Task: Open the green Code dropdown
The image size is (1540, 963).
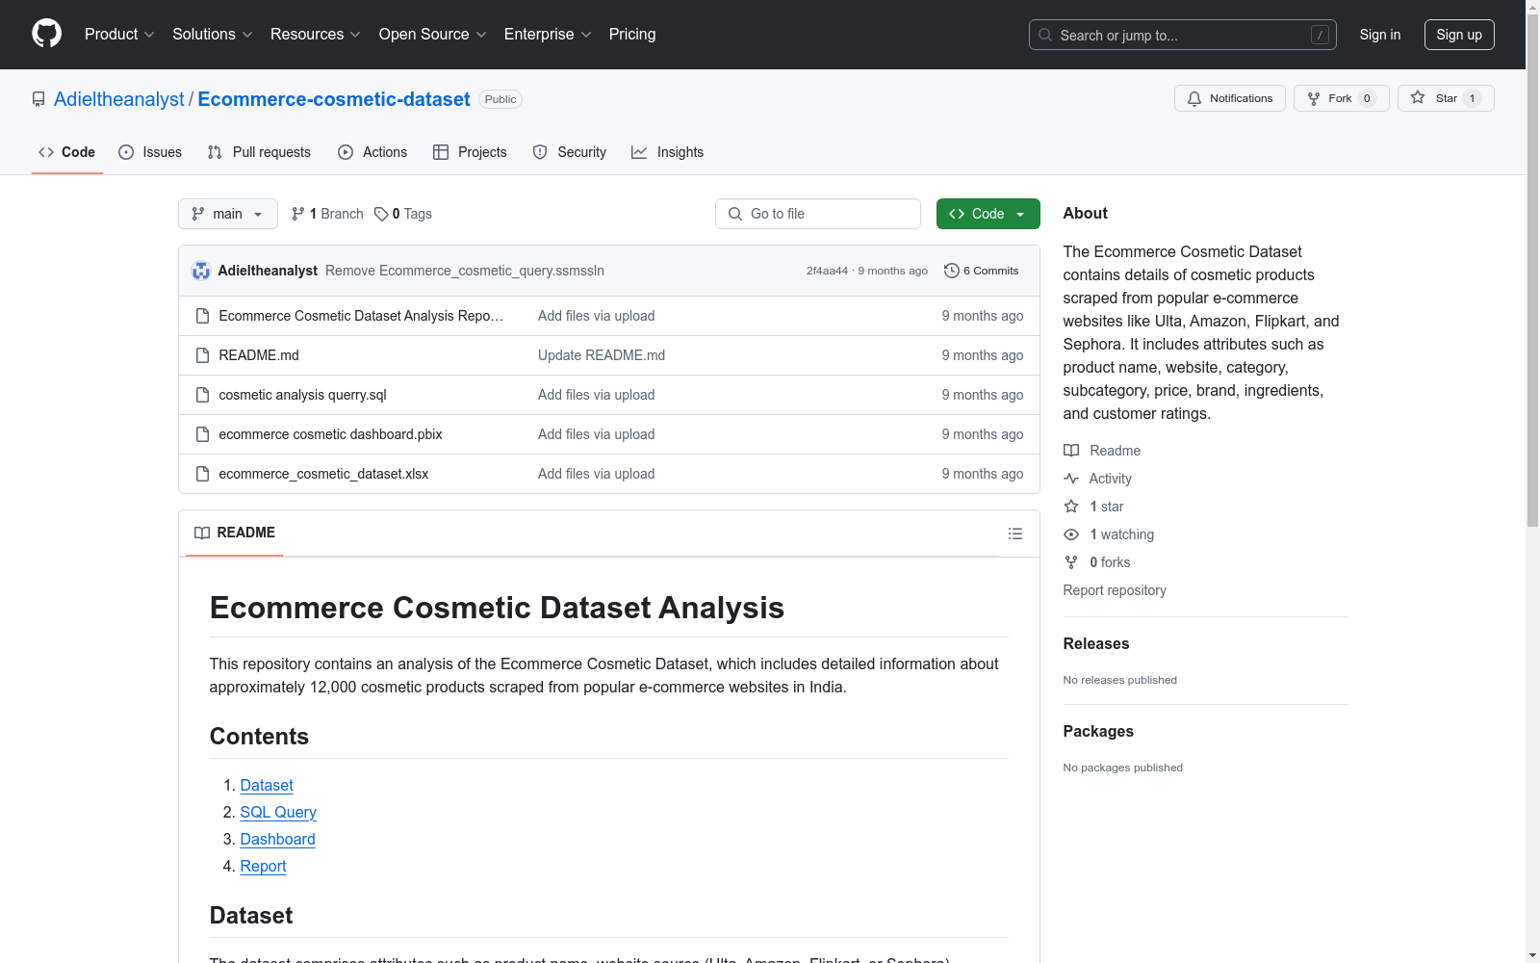Action: click(x=988, y=214)
